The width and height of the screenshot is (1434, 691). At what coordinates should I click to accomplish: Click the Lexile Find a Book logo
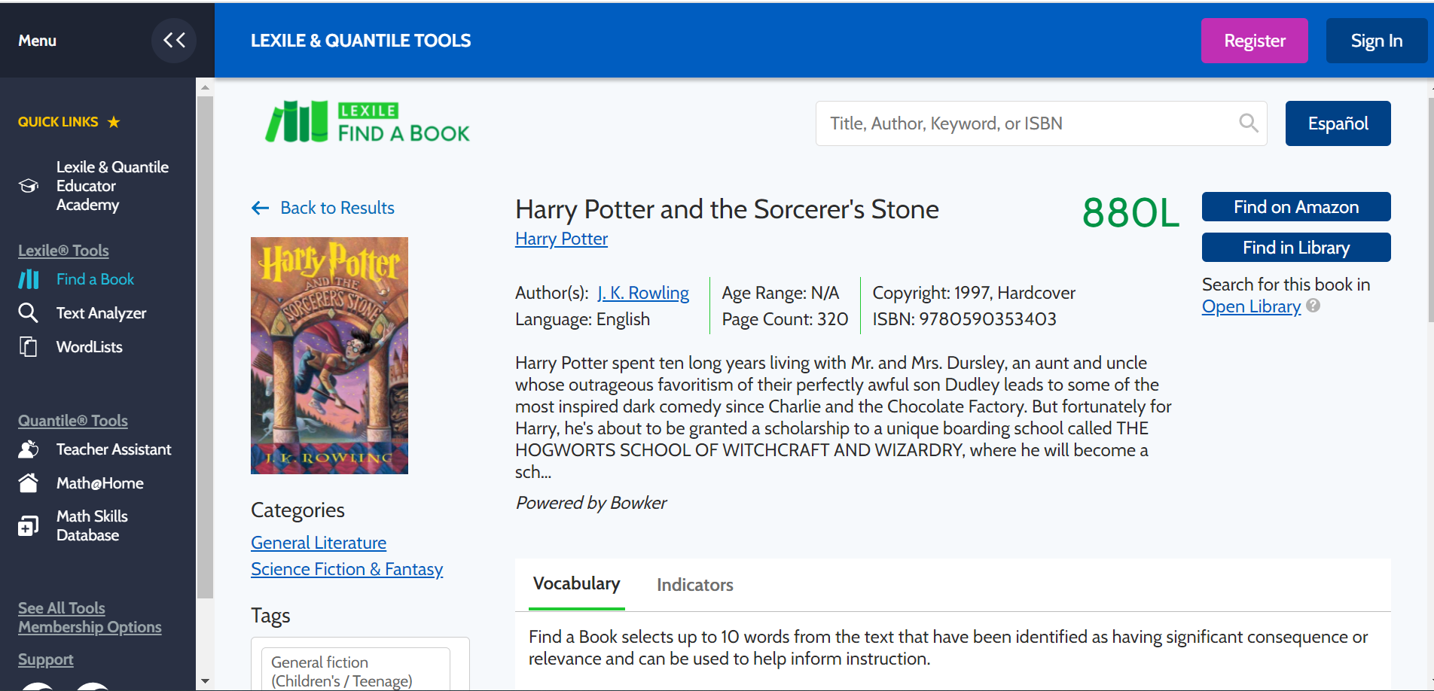(x=368, y=122)
